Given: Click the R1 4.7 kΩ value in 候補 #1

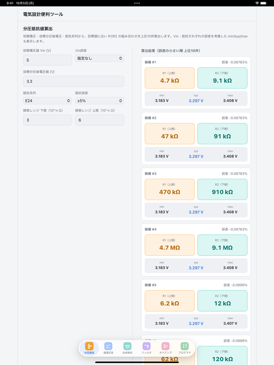Looking at the screenshot, I should pyautogui.click(x=170, y=80).
